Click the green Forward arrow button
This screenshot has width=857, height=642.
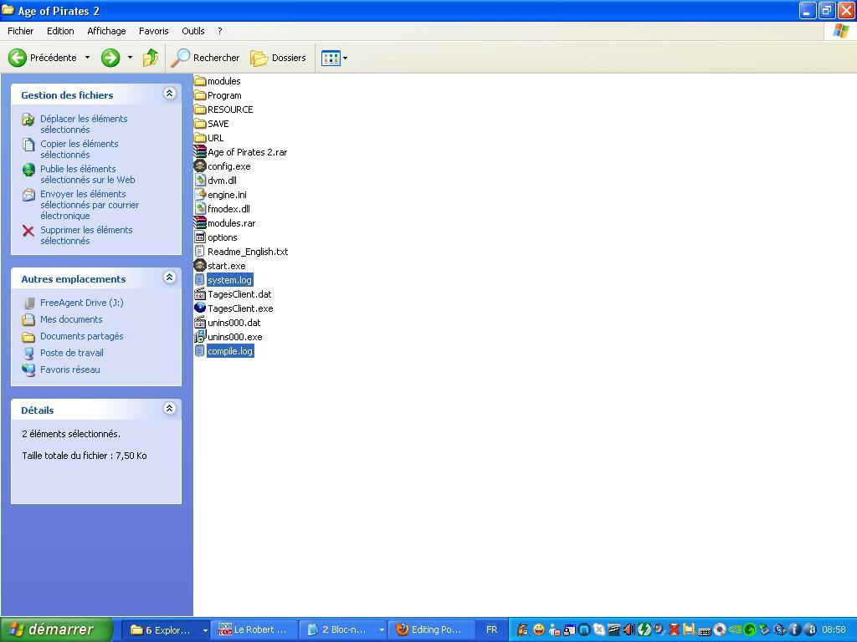click(110, 58)
